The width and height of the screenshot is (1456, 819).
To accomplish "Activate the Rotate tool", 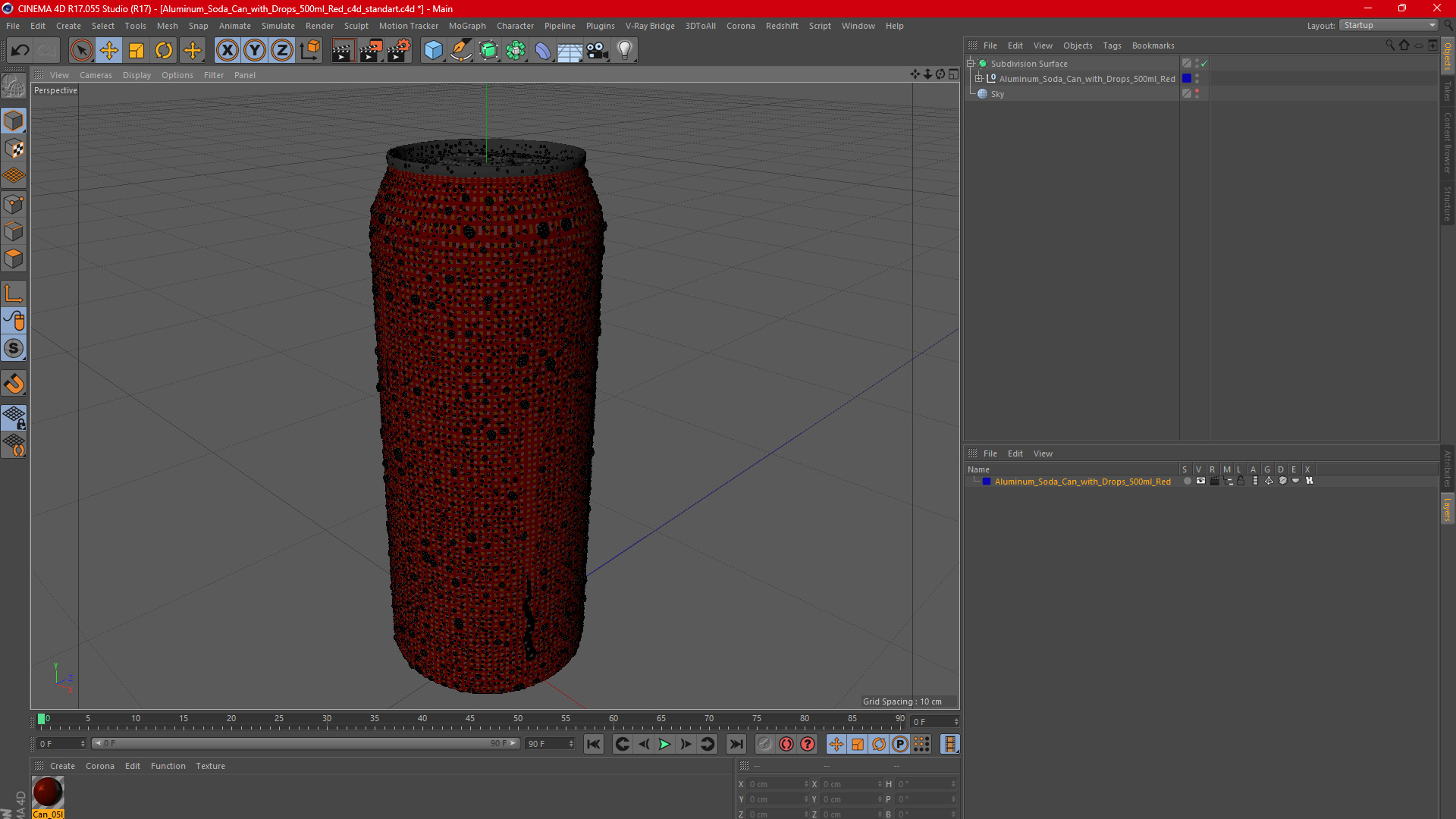I will (164, 50).
